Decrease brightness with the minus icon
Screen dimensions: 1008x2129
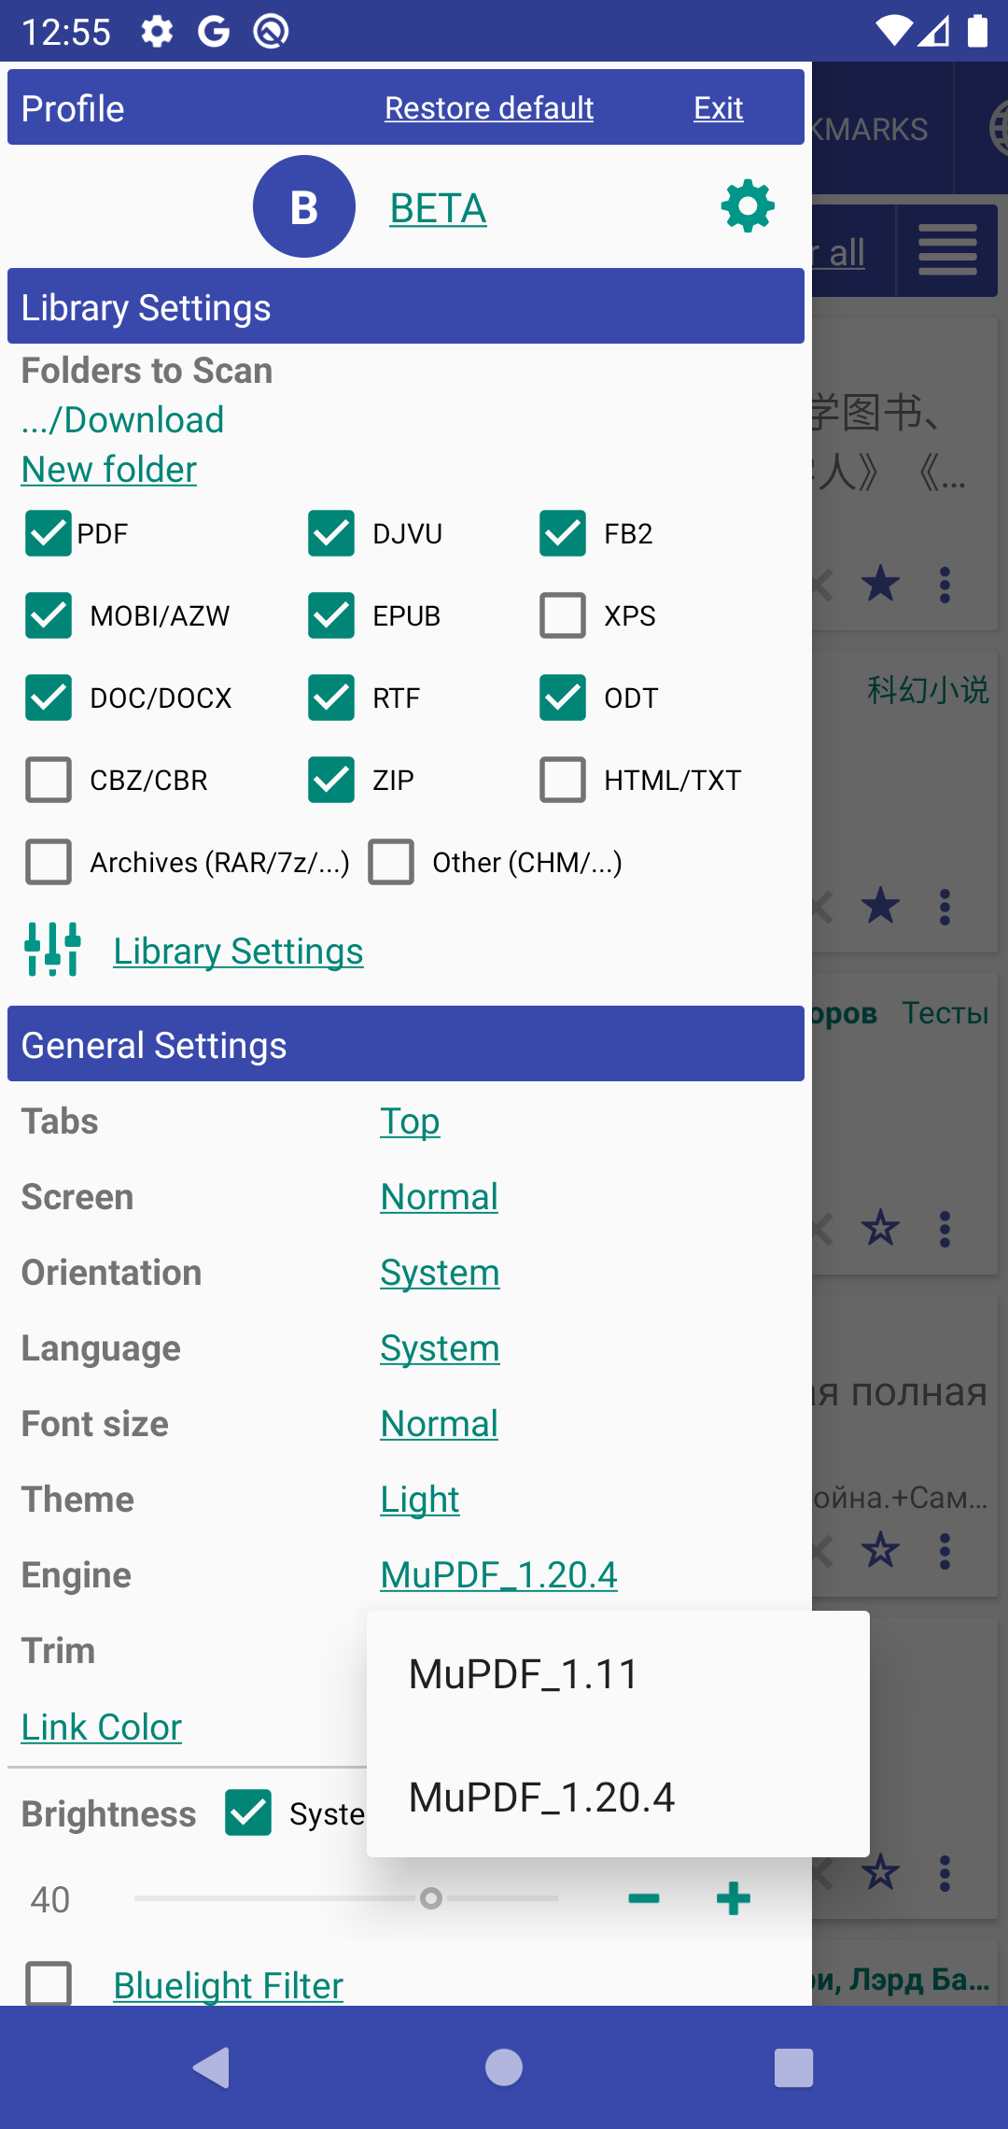(644, 1898)
